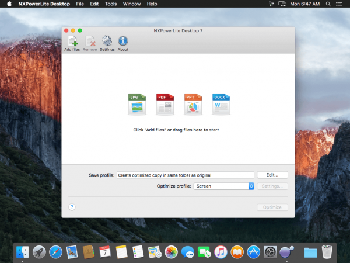The image size is (350, 263).
Task: Open the Help menu
Action: (152, 4)
